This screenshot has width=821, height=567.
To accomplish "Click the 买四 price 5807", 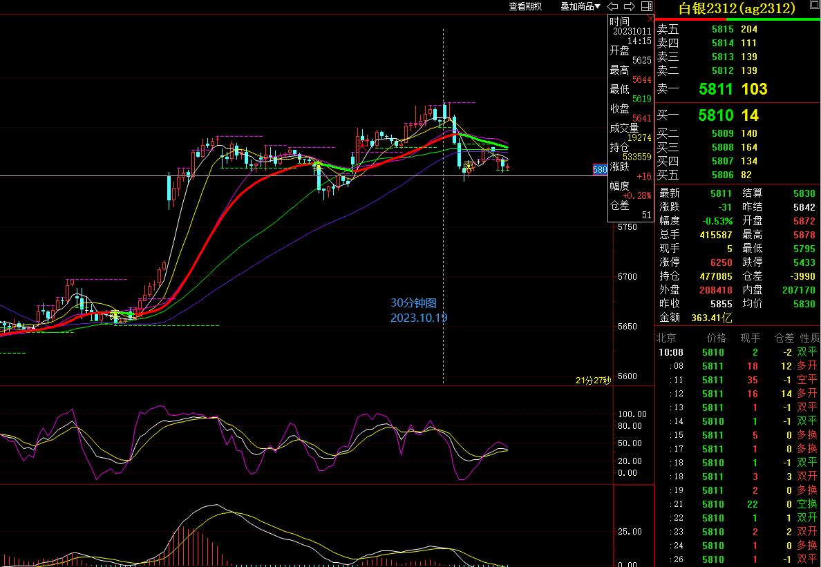I will coord(723,161).
